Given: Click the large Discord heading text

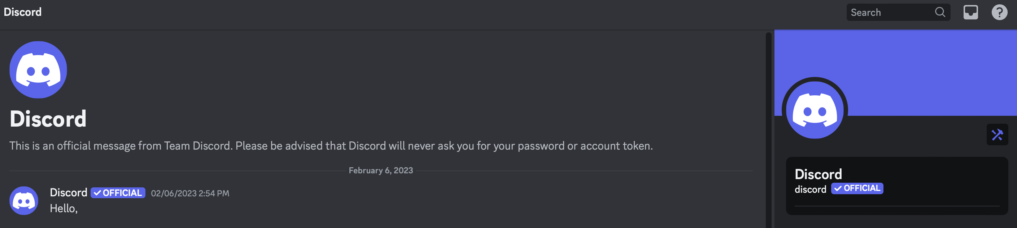Looking at the screenshot, I should (x=48, y=119).
